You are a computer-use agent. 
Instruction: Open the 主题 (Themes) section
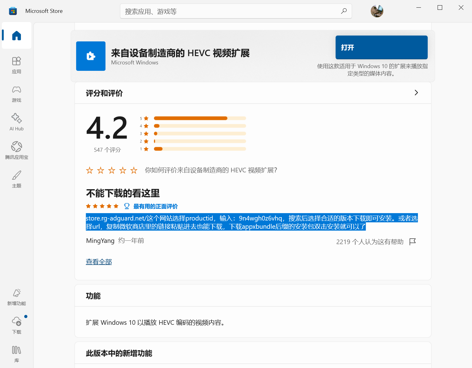[x=17, y=179]
